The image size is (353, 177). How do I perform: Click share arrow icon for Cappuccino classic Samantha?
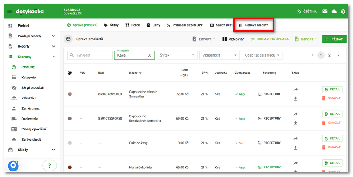tap(295, 90)
